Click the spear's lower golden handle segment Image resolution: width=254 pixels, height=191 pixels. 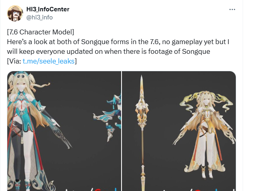tap(143, 177)
